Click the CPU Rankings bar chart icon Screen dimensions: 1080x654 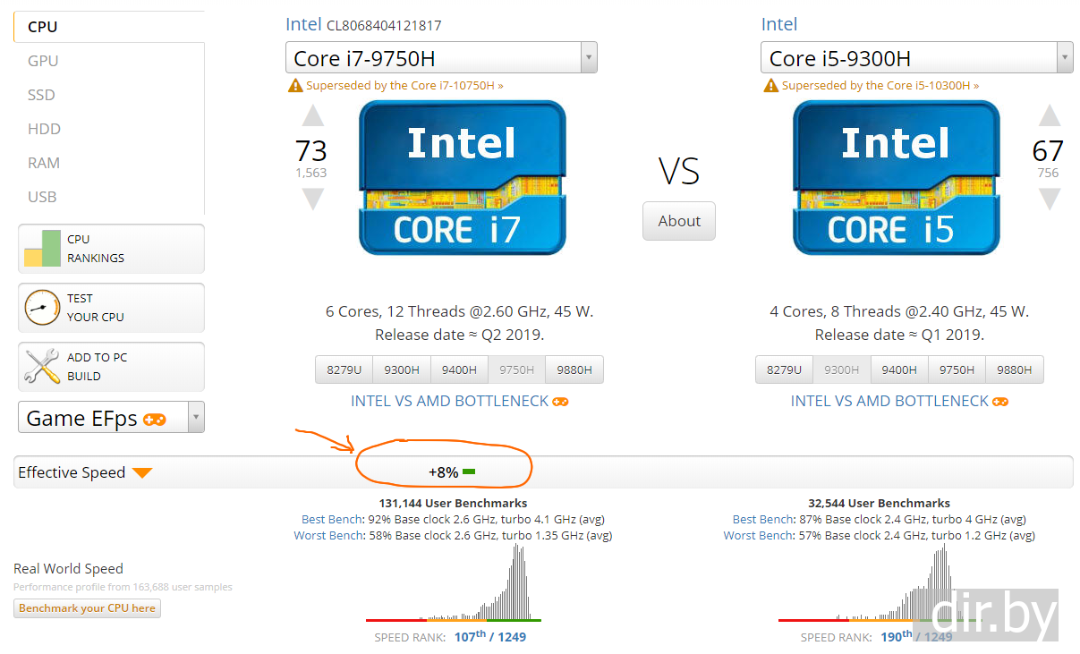pos(42,249)
